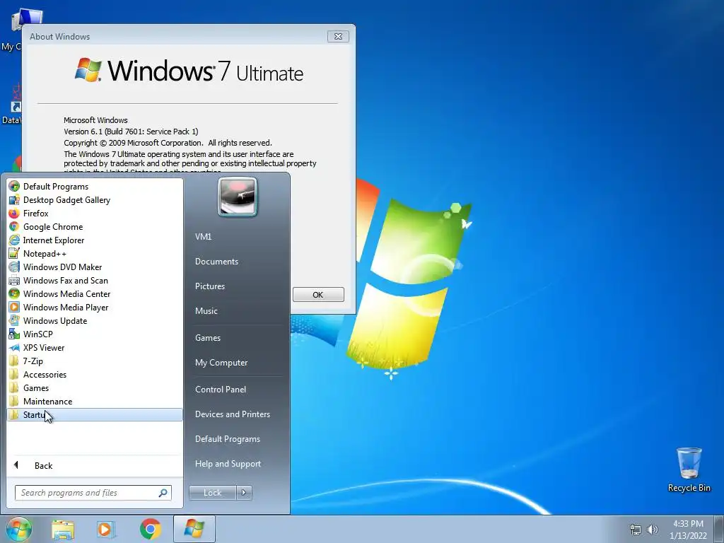Click the Windows Media Center icon

pos(14,293)
